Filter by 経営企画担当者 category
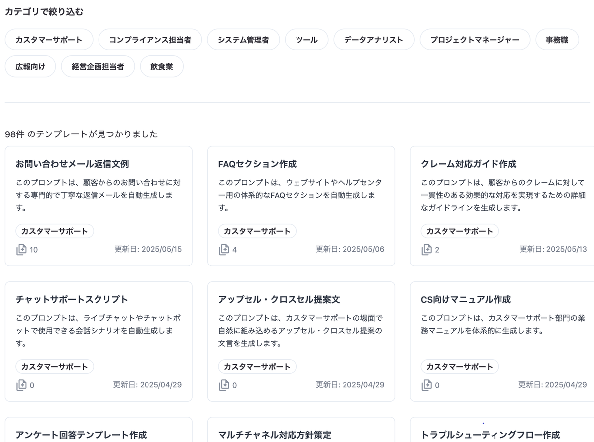 pyautogui.click(x=98, y=66)
